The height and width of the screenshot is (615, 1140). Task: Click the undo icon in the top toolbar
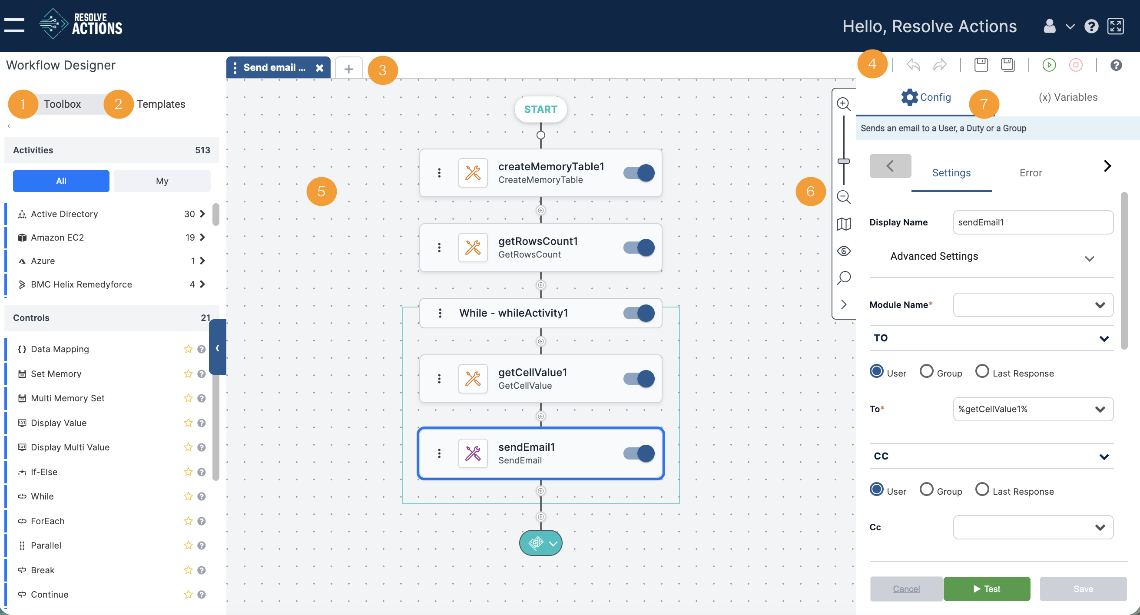[x=913, y=65]
